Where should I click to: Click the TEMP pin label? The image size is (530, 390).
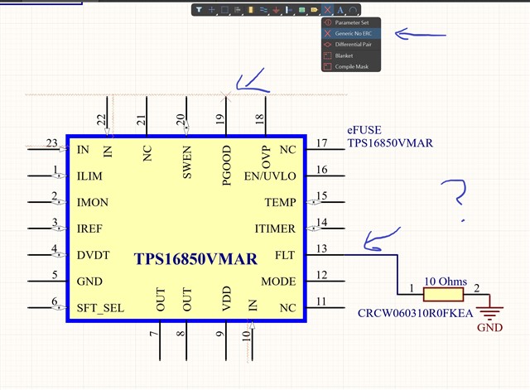pos(280,202)
